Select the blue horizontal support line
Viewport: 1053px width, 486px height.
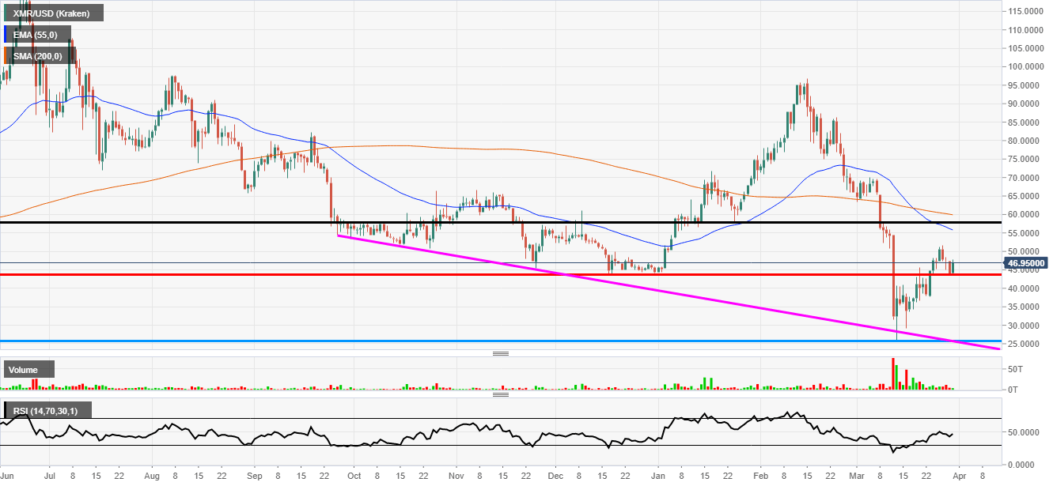475,340
